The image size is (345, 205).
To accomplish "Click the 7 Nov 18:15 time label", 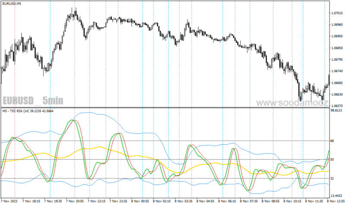I will click(x=31, y=201).
